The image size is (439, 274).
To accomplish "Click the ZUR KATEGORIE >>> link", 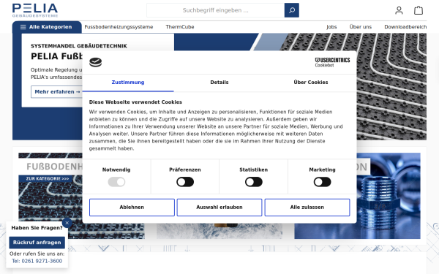I will 48,179.
